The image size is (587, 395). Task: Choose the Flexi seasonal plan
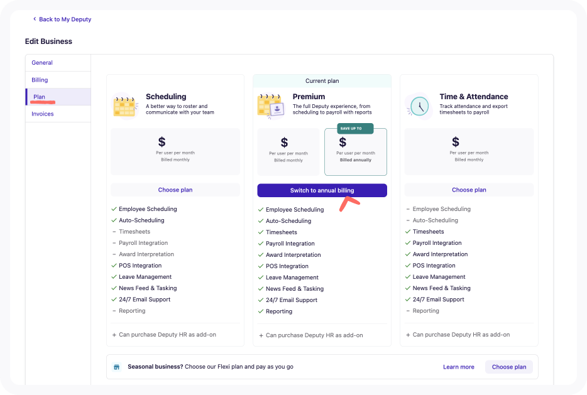click(508, 367)
